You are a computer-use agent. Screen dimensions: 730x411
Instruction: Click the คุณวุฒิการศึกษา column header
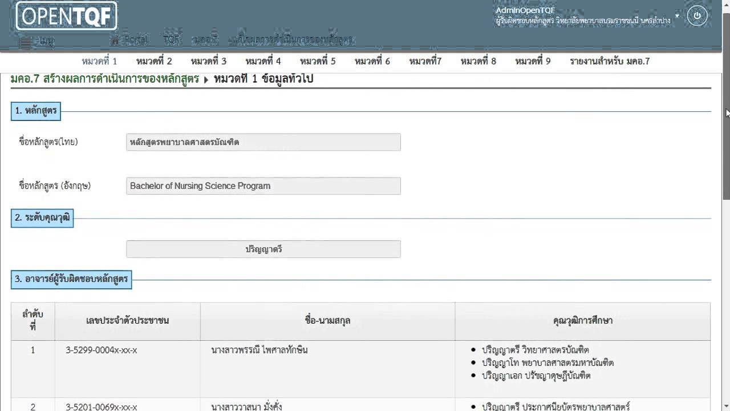583,321
